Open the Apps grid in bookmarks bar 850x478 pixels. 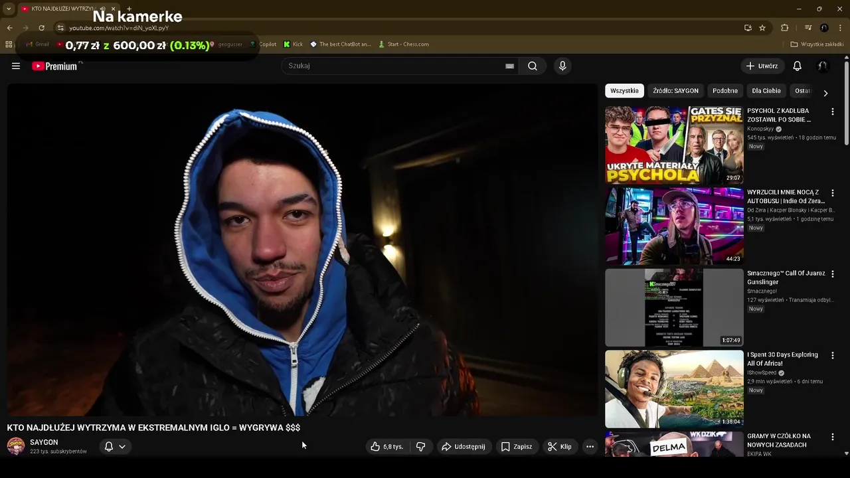coord(9,44)
